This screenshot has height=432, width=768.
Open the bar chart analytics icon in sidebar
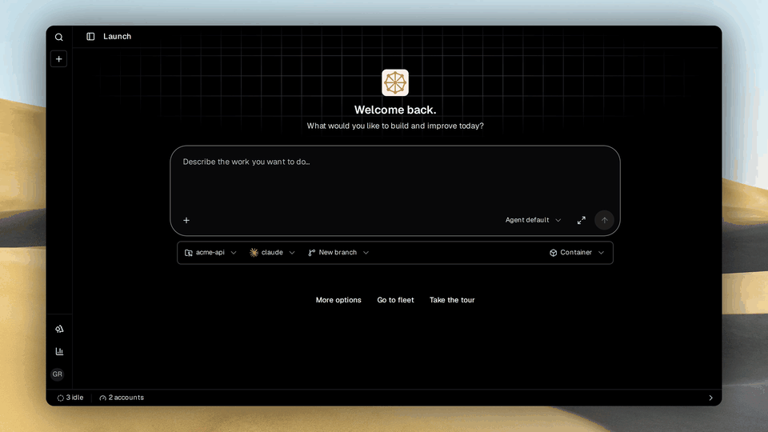click(x=59, y=352)
